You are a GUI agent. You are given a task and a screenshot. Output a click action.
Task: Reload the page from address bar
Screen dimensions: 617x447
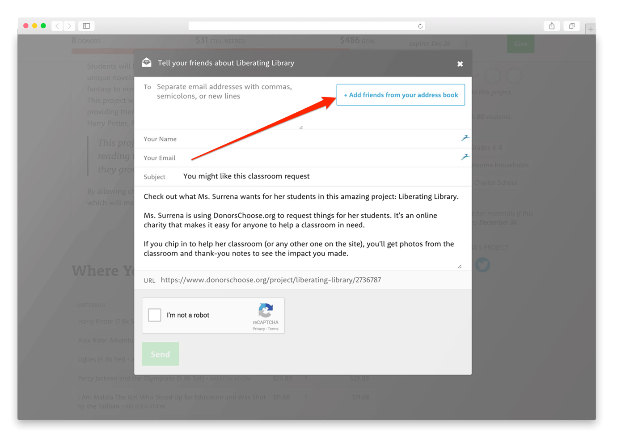pyautogui.click(x=420, y=26)
